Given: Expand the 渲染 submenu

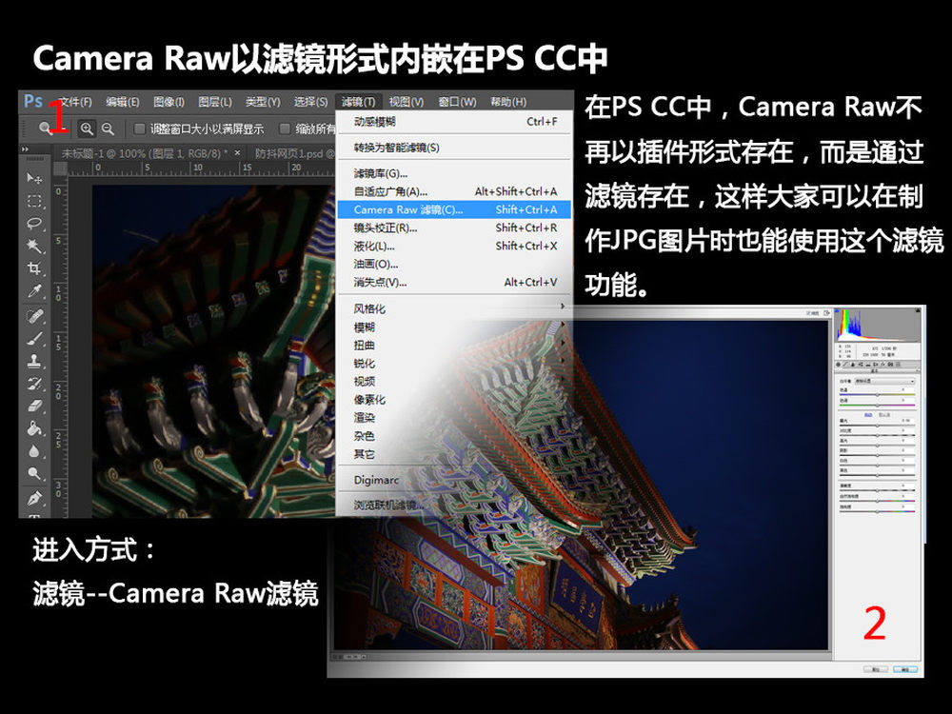Looking at the screenshot, I should coord(453,418).
